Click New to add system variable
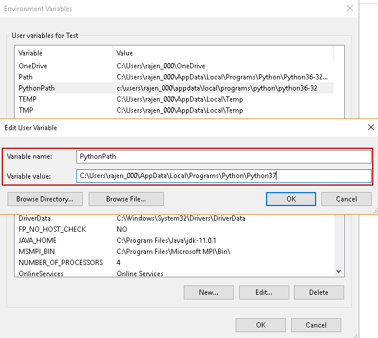The width and height of the screenshot is (378, 338). click(x=208, y=292)
